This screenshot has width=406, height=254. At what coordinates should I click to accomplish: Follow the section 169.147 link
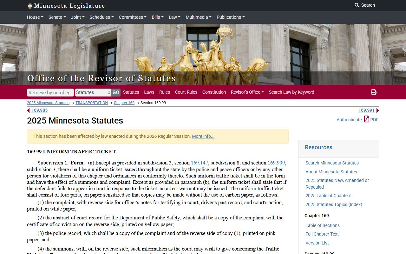tap(200, 163)
